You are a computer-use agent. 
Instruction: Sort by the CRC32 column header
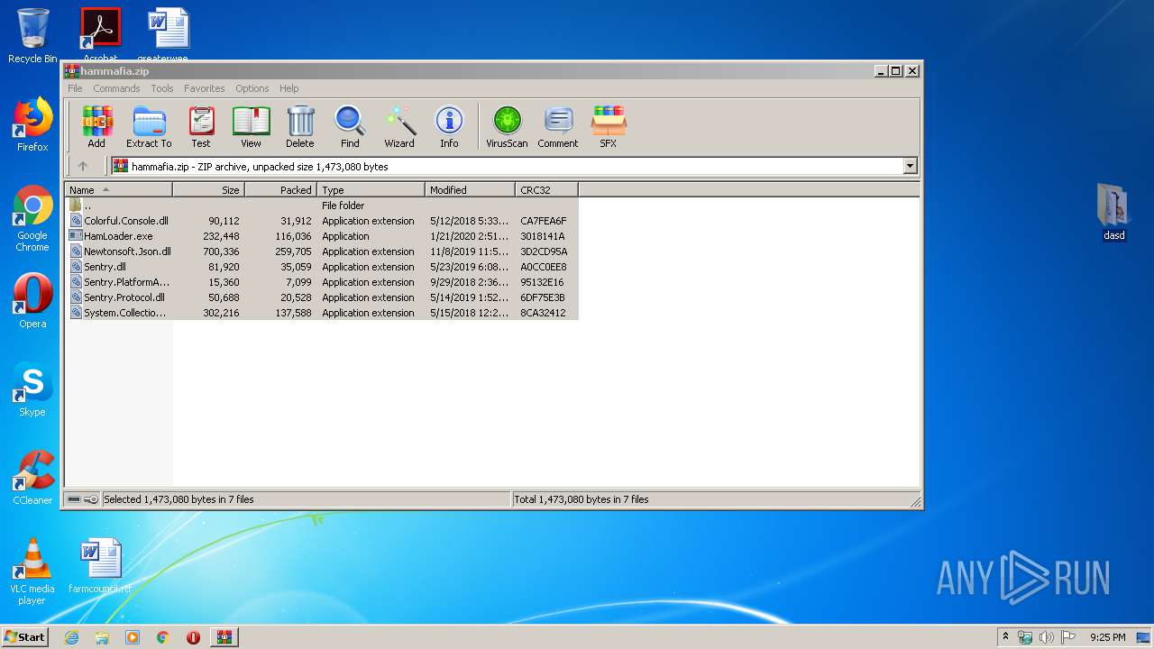click(x=547, y=190)
